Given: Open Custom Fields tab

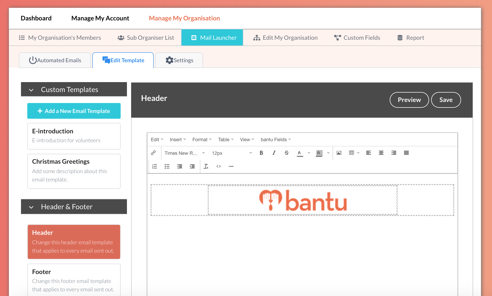Looking at the screenshot, I should coord(357,38).
